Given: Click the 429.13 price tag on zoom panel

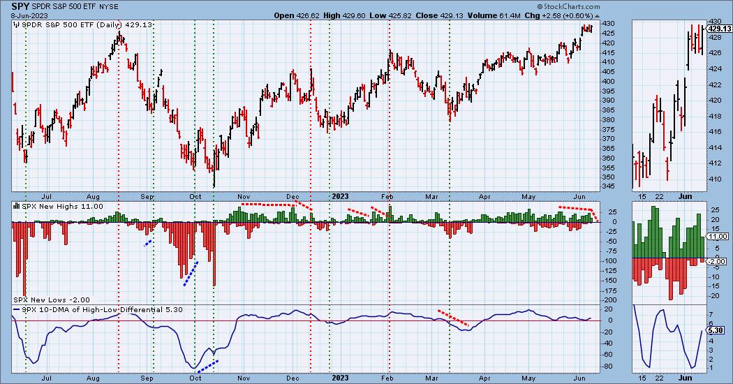Looking at the screenshot, I should click(x=720, y=29).
